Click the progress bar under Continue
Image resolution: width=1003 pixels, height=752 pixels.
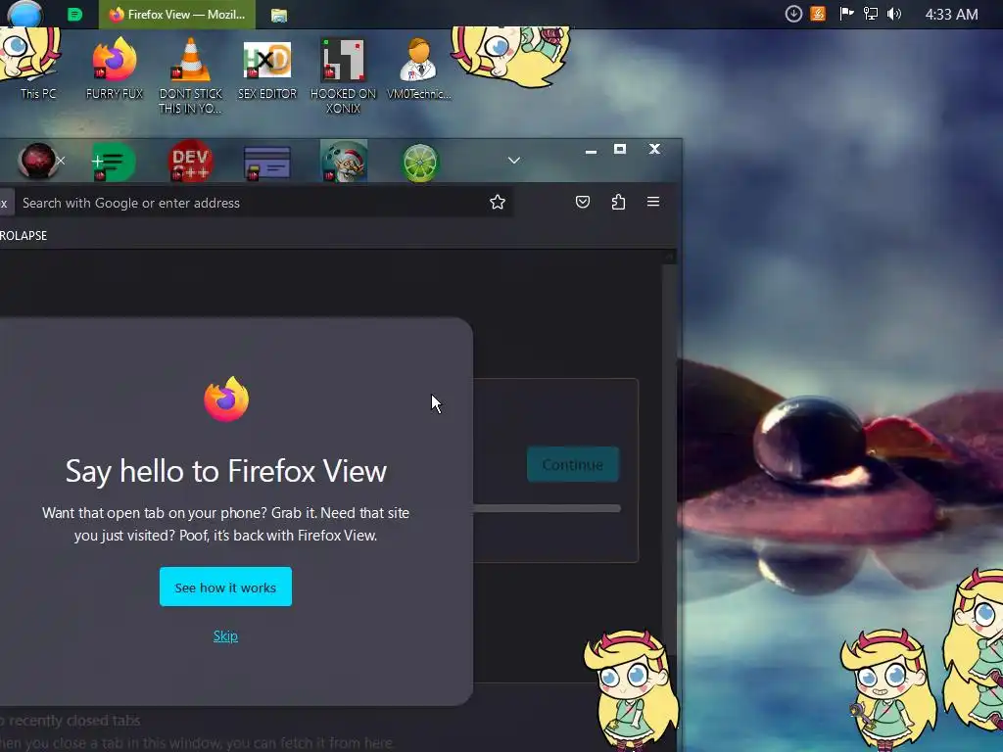[x=547, y=508]
